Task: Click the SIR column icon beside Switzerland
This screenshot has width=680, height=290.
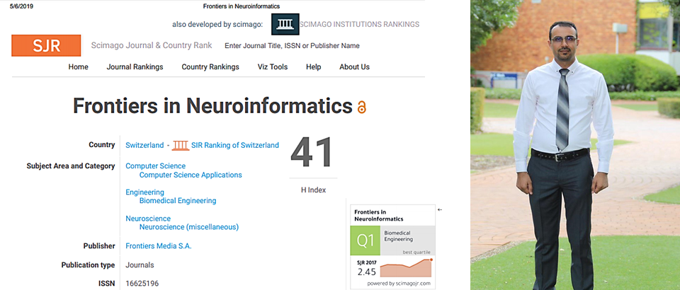Action: click(x=181, y=145)
